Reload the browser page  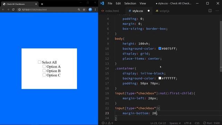[13, 10]
